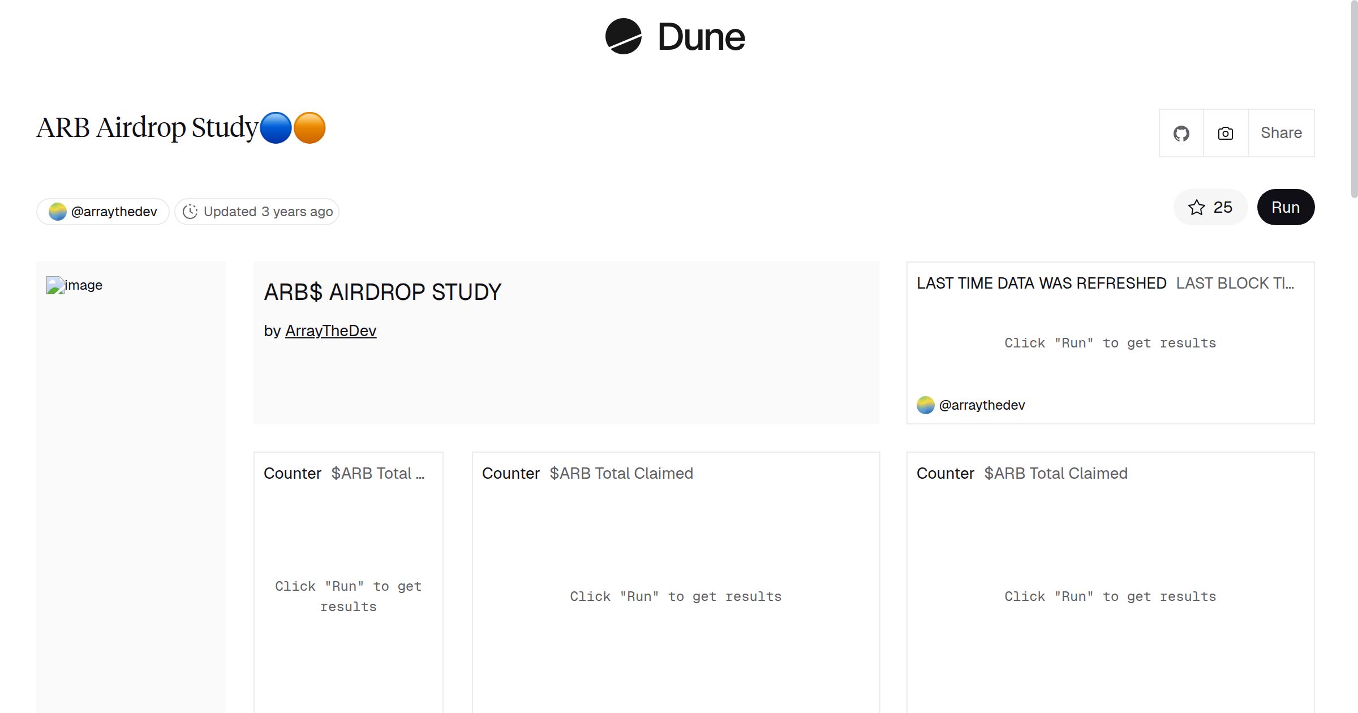The image size is (1358, 713).
Task: Open the @arraythedev author badge menu
Action: [102, 211]
